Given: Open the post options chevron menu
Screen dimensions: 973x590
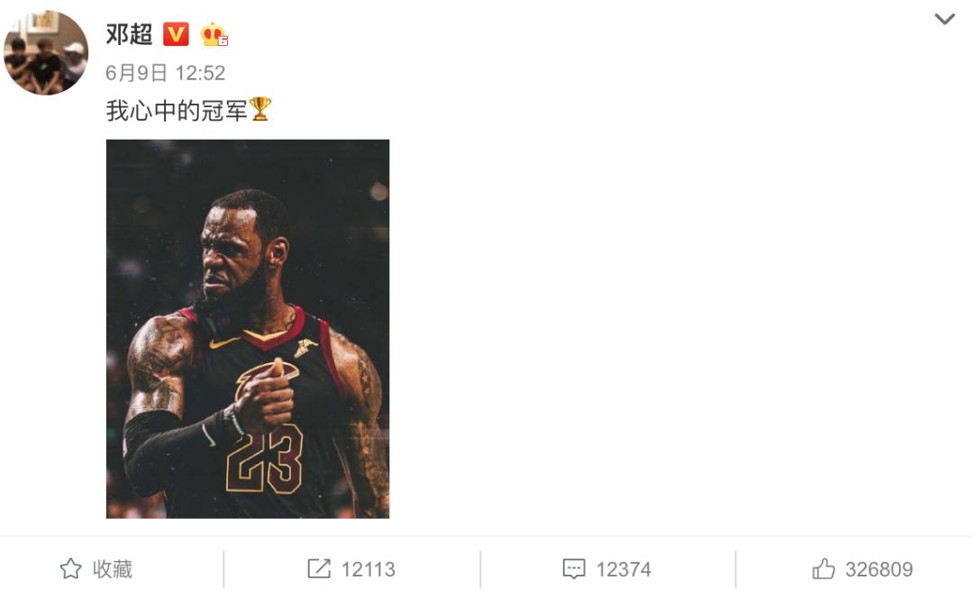Looking at the screenshot, I should (944, 19).
